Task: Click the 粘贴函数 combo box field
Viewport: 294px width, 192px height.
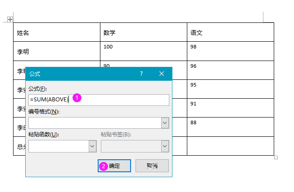Action: click(59, 146)
